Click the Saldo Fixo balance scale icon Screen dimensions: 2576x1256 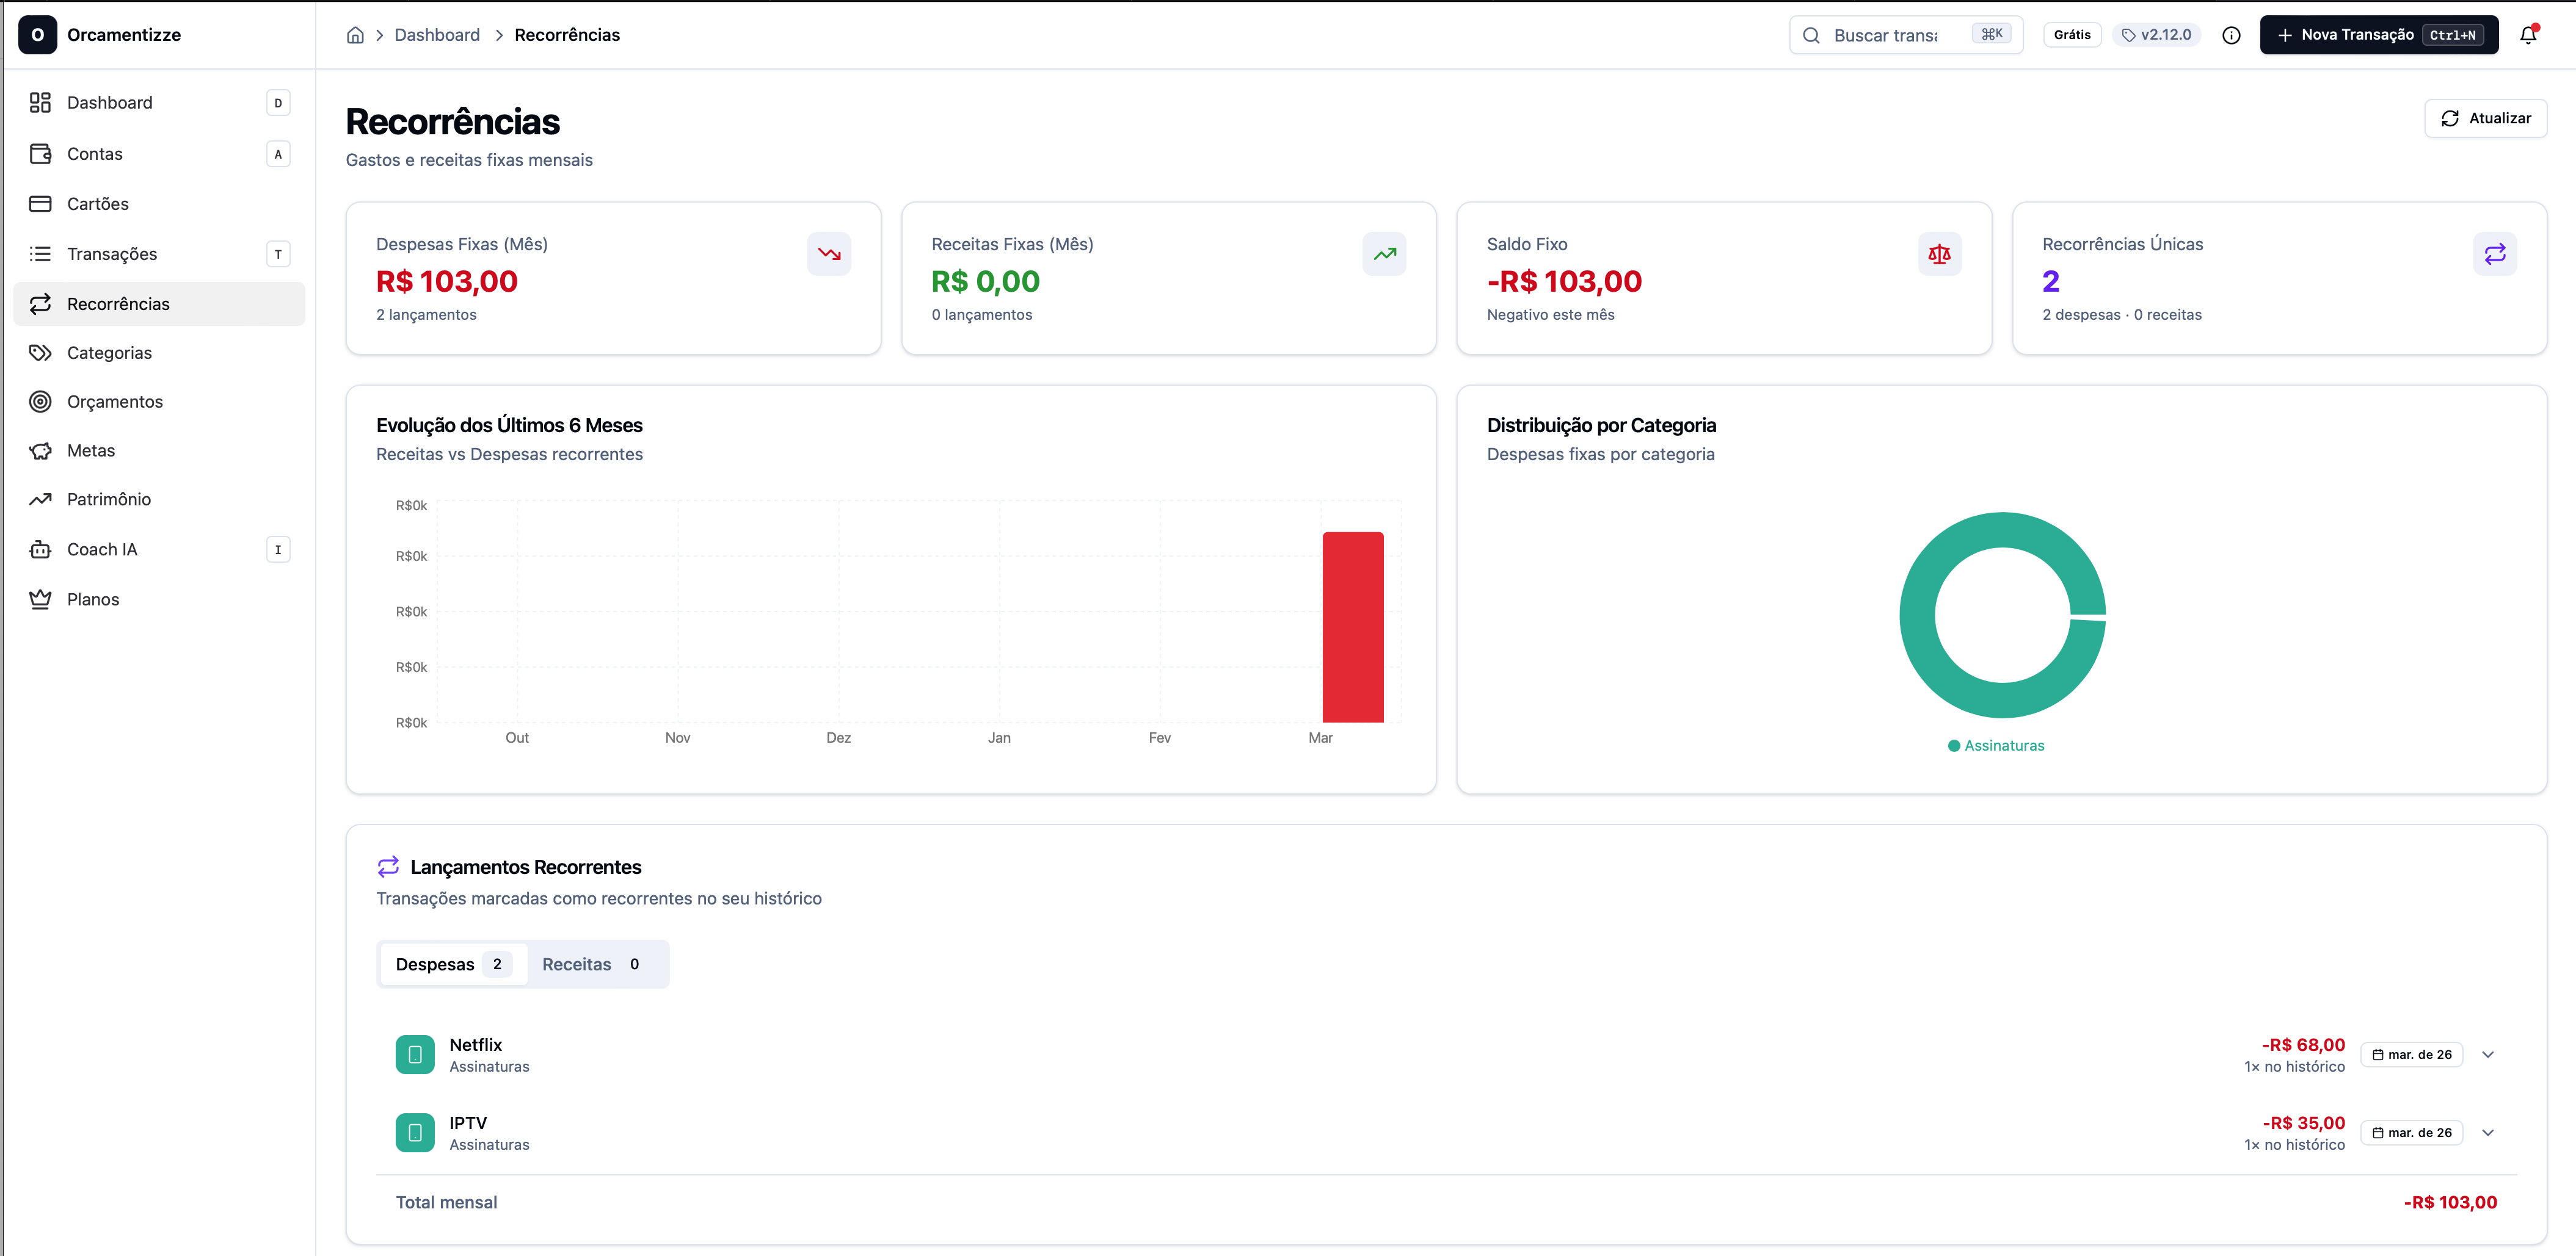click(1939, 254)
